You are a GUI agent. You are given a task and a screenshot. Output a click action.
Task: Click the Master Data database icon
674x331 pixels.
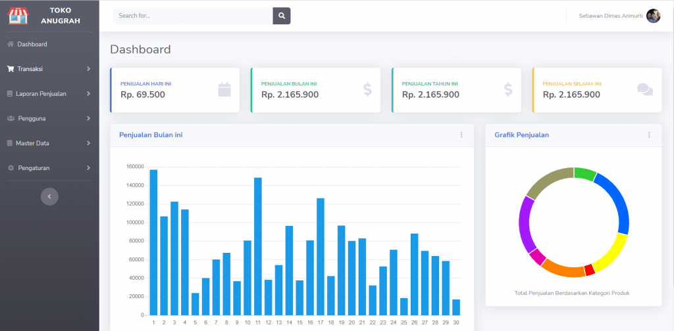pos(10,143)
